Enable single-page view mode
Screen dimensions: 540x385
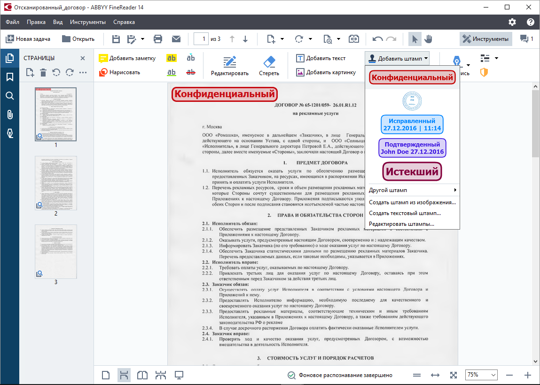coord(106,375)
